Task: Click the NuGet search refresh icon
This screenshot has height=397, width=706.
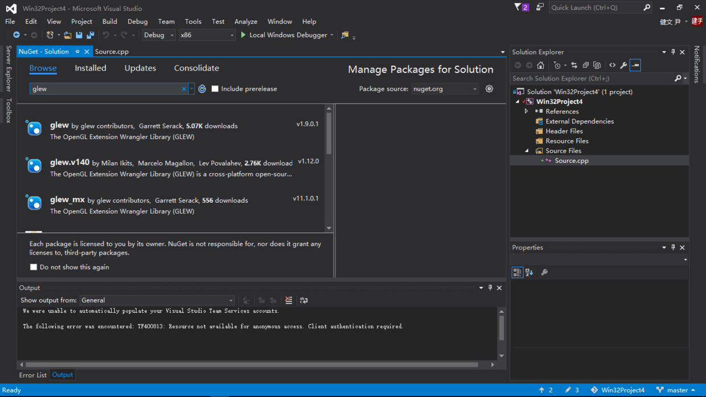Action: [202, 89]
